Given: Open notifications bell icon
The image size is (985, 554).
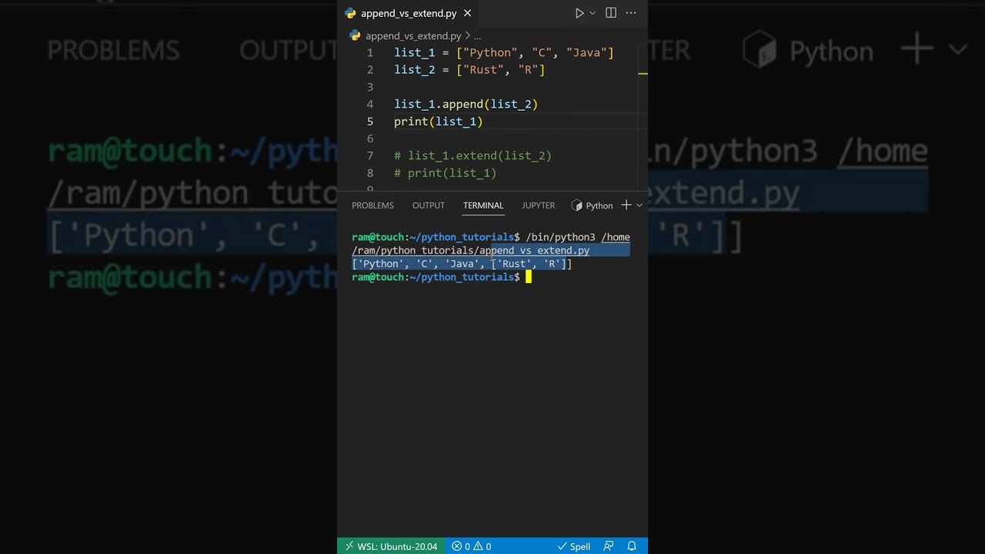Looking at the screenshot, I should click(632, 546).
